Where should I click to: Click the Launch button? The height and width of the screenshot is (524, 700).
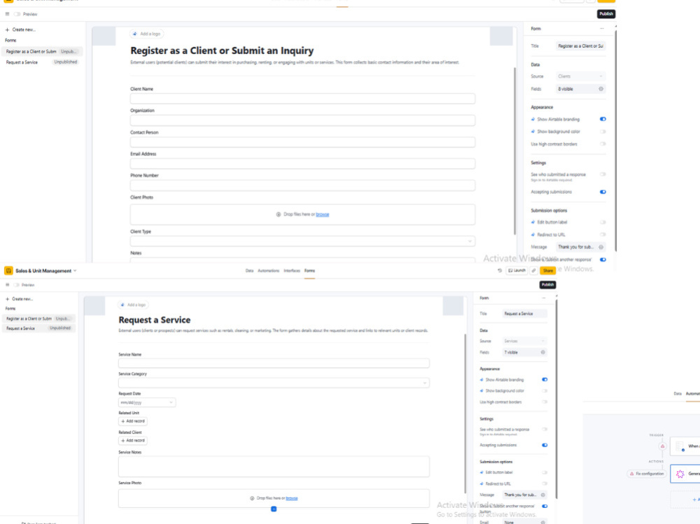(x=517, y=271)
